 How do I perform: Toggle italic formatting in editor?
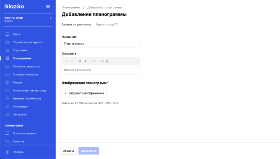pos(86,61)
